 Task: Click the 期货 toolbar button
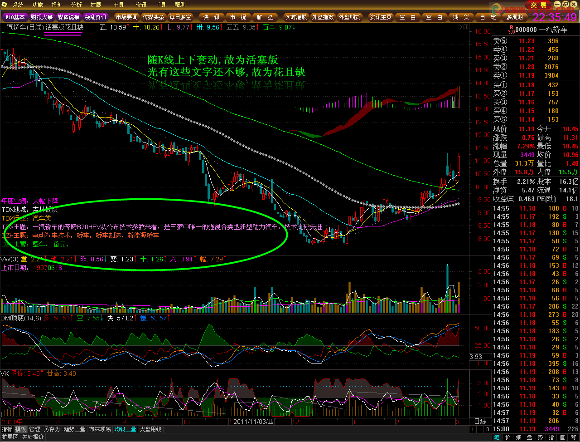[461, 17]
